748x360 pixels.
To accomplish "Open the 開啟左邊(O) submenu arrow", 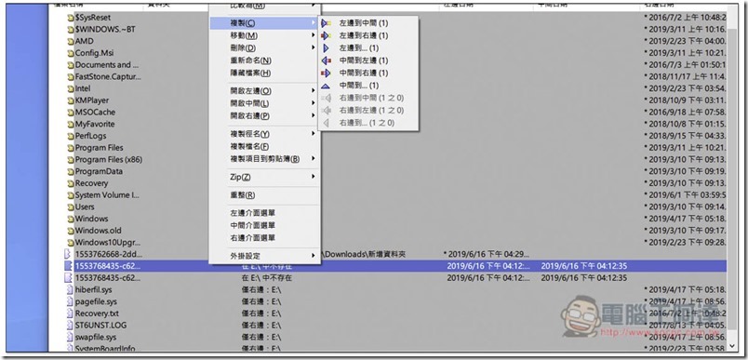I will (x=314, y=90).
